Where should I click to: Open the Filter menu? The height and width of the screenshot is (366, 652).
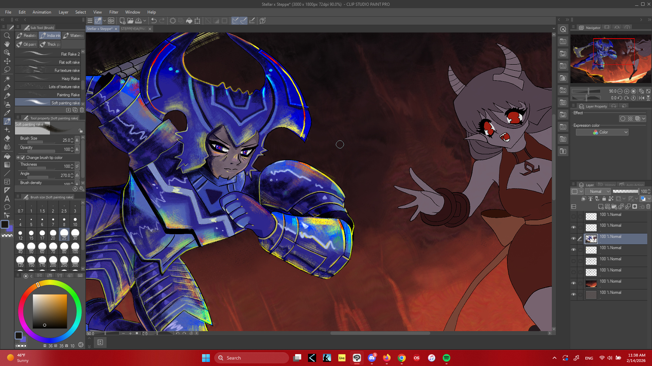point(113,12)
